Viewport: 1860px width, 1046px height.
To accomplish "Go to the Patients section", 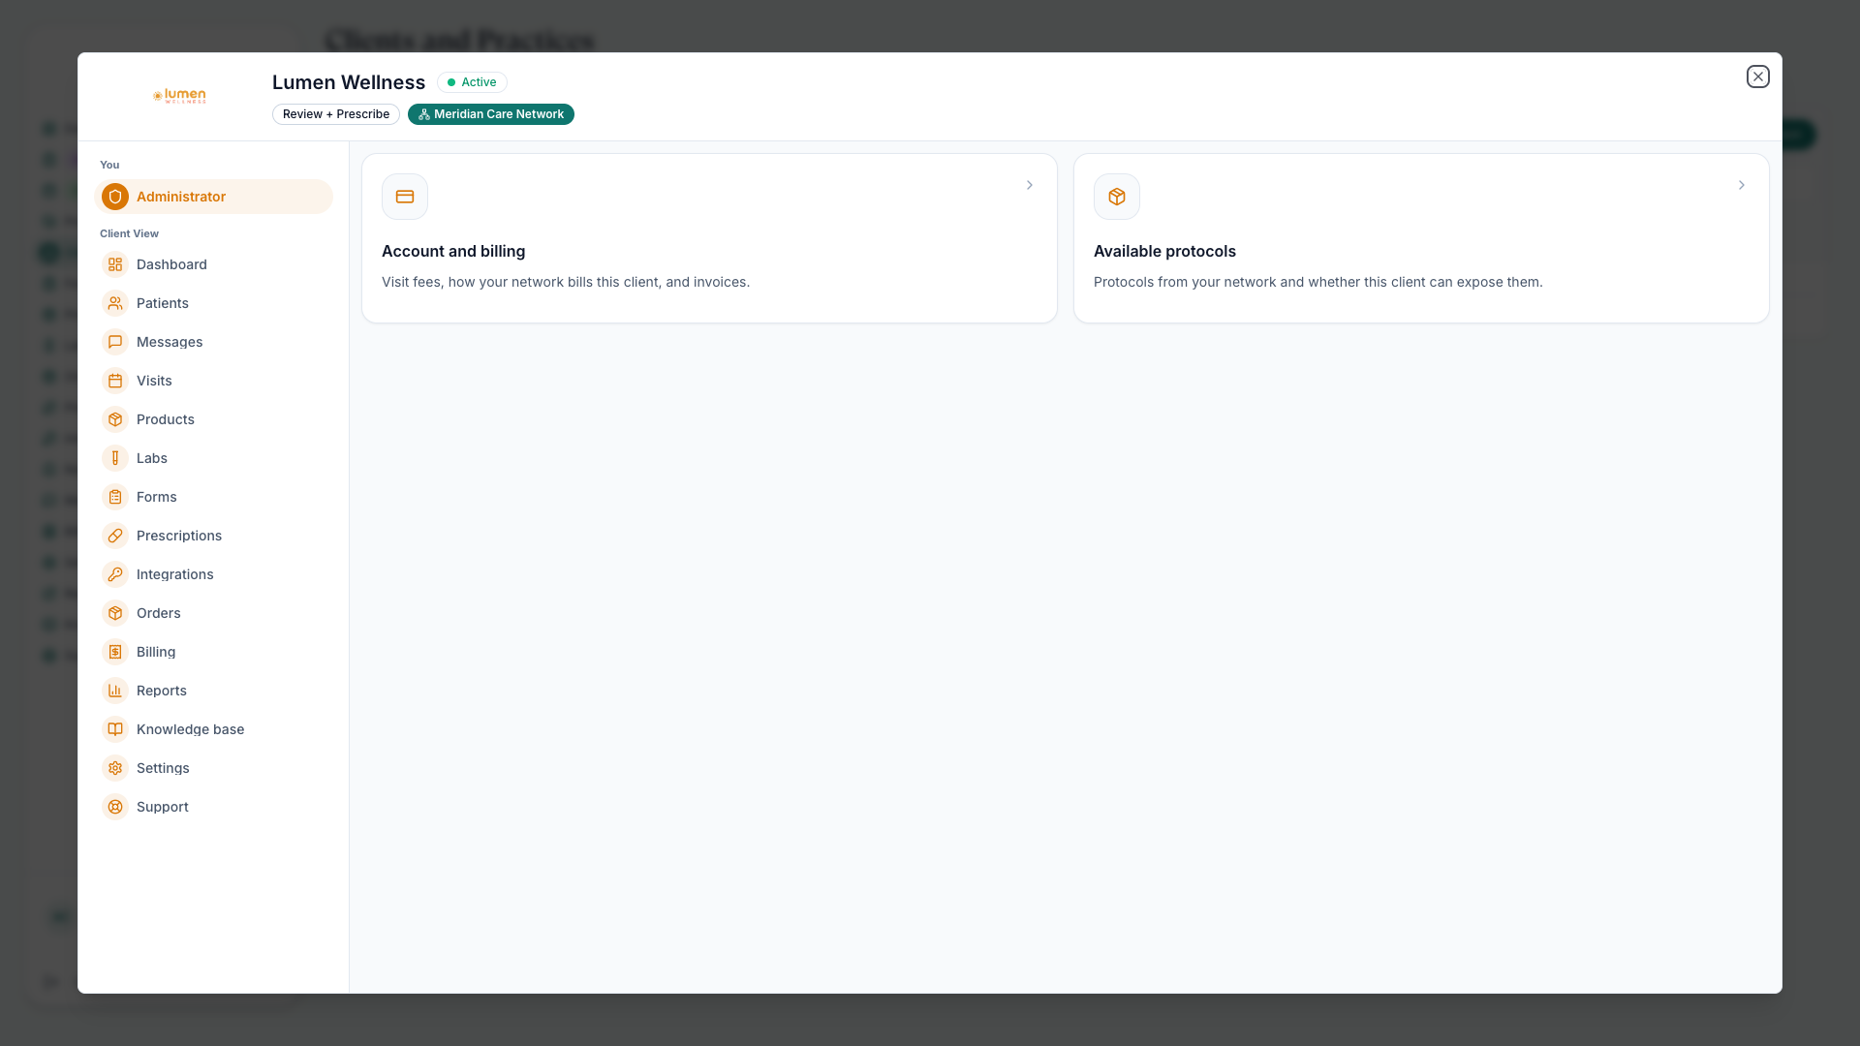I will [214, 303].
